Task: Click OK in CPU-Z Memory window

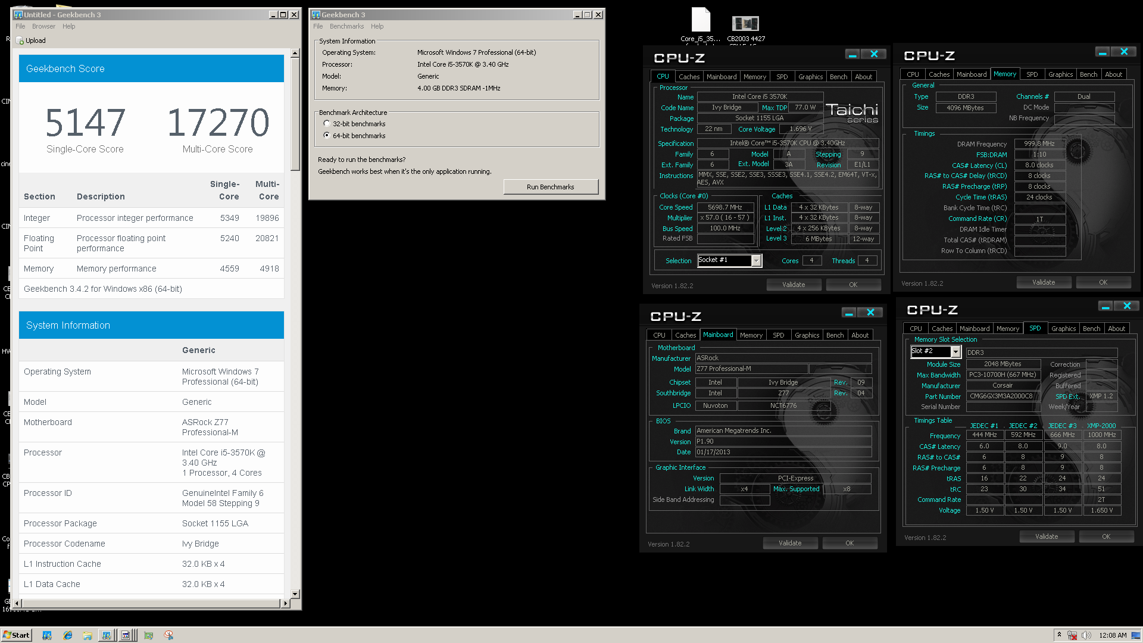Action: [x=1103, y=282]
